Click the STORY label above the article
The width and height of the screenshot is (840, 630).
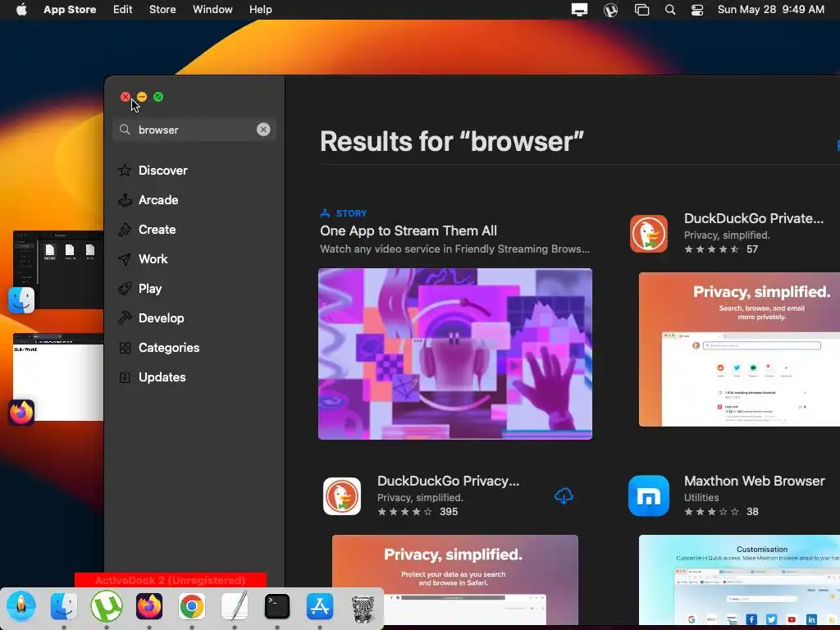coord(351,213)
